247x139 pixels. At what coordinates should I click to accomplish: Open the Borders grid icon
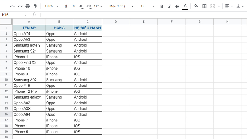pos(204,6)
